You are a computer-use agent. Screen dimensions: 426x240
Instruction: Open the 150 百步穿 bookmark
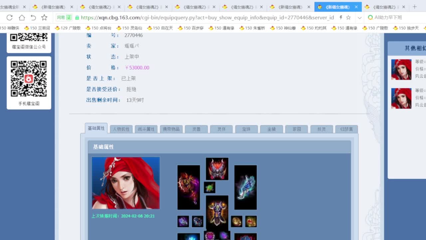[191, 28]
